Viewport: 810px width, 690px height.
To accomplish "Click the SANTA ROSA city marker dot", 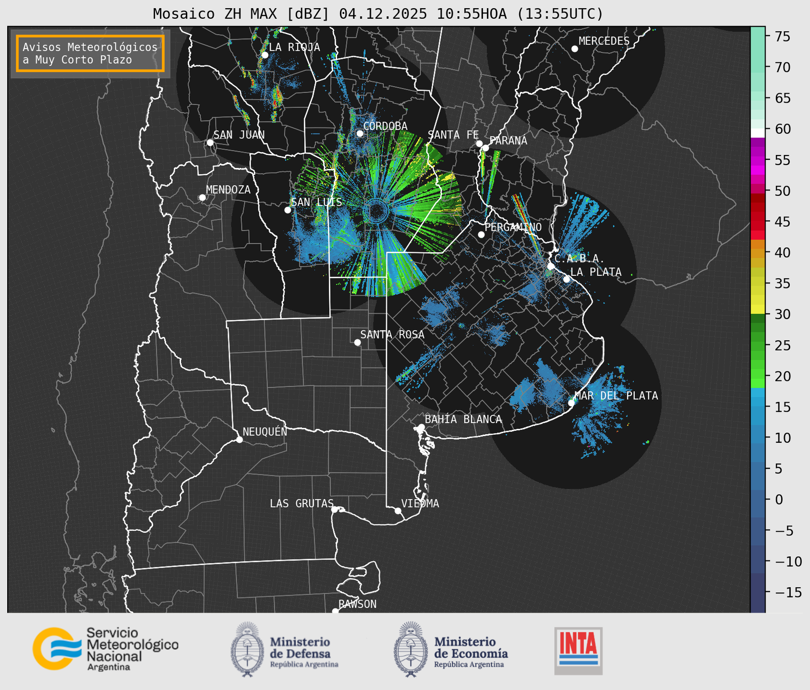I will coord(357,342).
